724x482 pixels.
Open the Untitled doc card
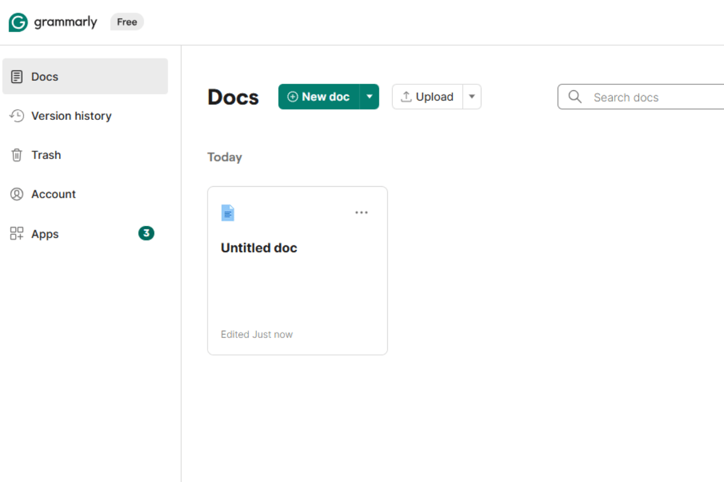[x=297, y=270]
